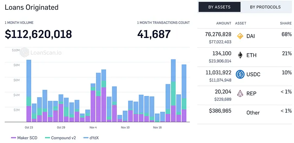Click the SHARE column header
This screenshot has height=143, width=294.
click(x=286, y=23)
